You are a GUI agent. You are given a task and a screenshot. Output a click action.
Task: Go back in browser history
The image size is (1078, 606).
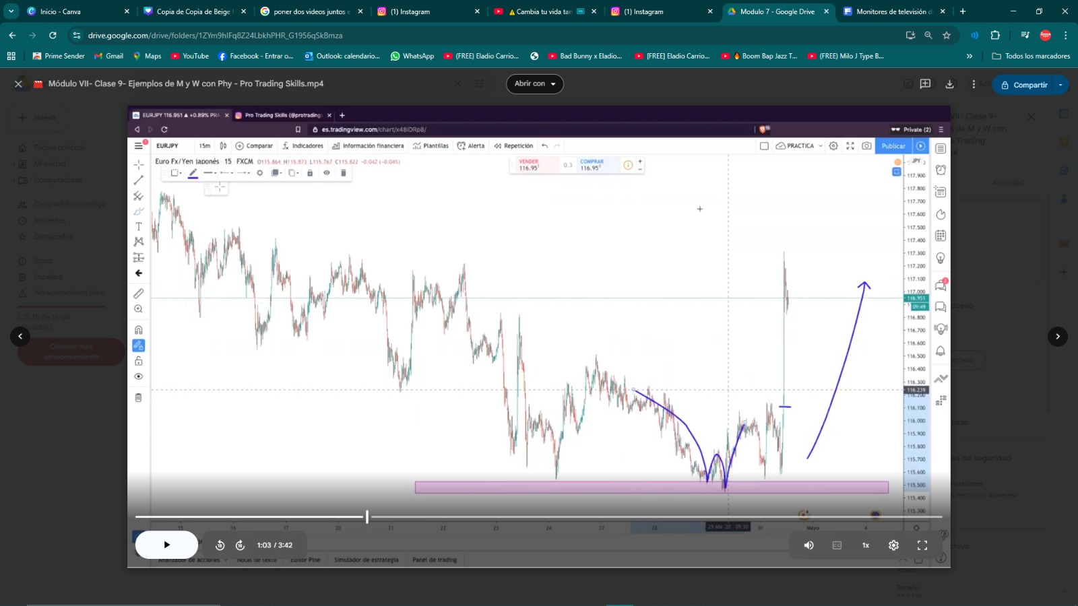(x=12, y=35)
